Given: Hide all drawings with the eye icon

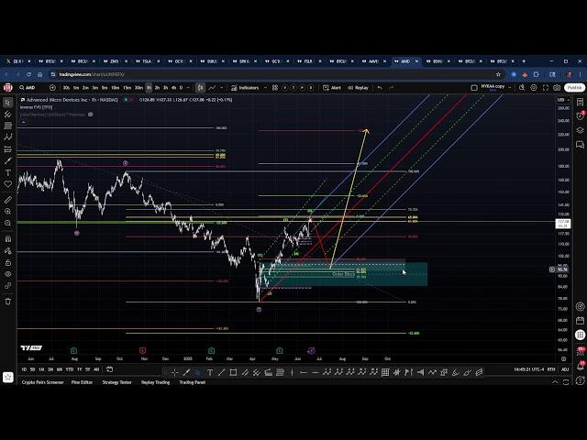Looking at the screenshot, I should coord(8,274).
